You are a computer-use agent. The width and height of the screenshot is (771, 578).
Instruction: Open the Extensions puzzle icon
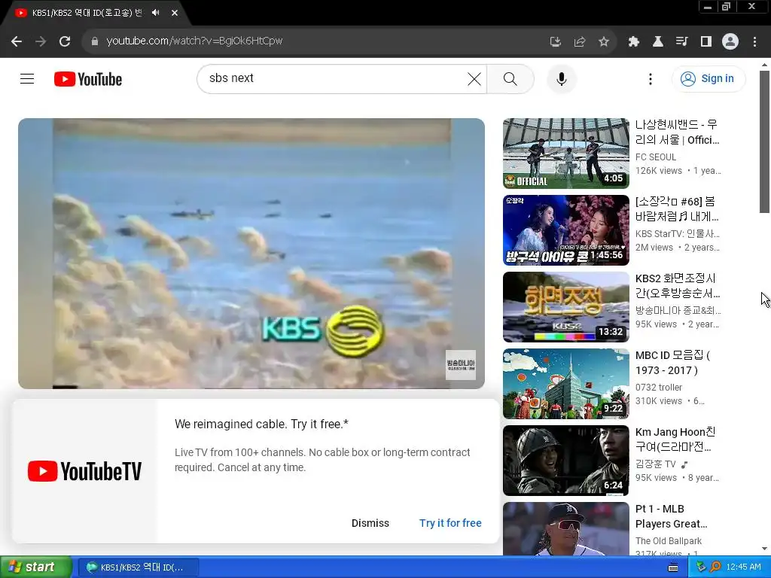(634, 42)
